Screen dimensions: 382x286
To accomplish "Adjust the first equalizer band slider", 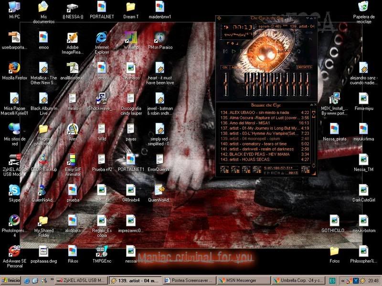I will coord(246,84).
